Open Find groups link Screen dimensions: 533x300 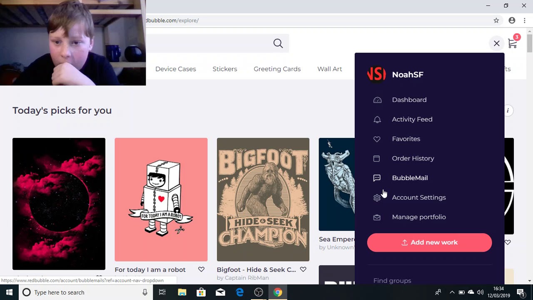coord(392,280)
